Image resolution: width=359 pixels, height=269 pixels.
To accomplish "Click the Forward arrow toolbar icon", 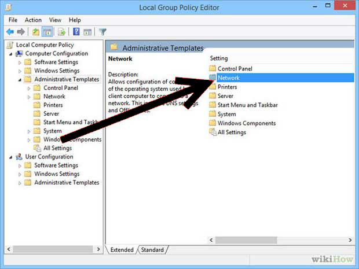I will click(21, 32).
